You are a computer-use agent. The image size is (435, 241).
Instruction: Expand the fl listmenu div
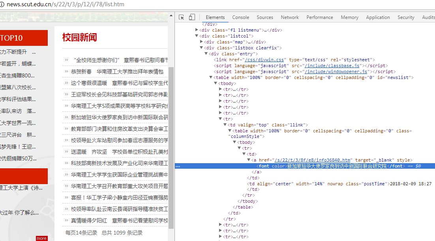[197, 30]
